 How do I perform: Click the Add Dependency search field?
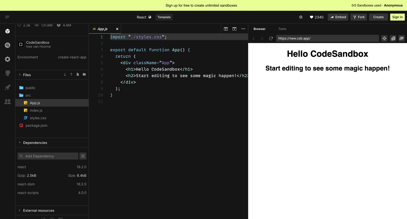pos(48,156)
